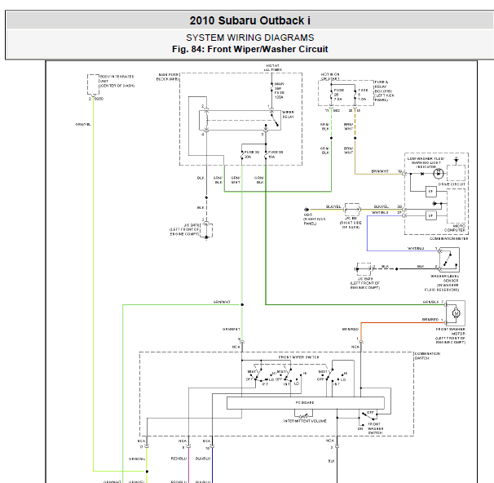Select the 'FUSE 25 7.5A' label
The height and width of the screenshot is (483, 494).
(x=338, y=95)
